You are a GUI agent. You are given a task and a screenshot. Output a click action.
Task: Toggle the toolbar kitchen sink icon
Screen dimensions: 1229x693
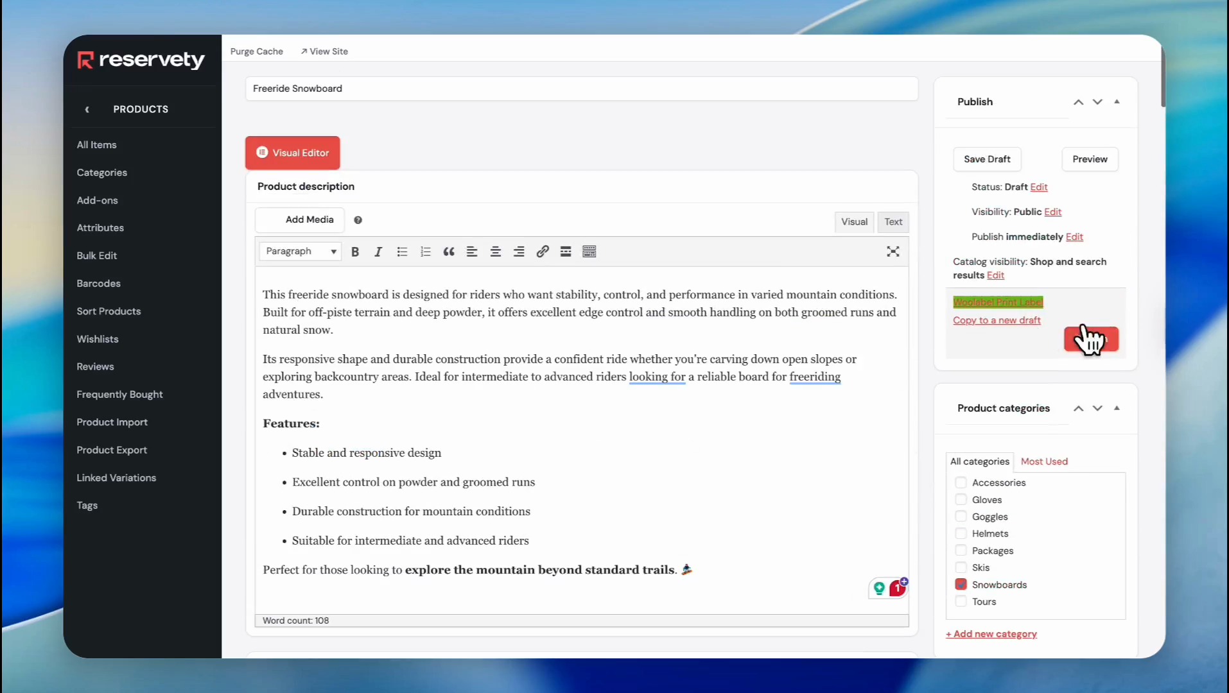pos(589,252)
